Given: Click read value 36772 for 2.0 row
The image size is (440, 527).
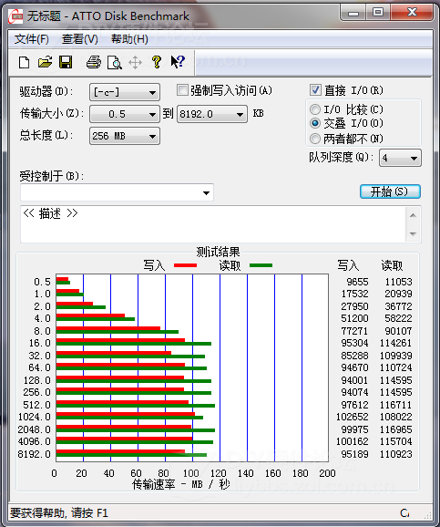Looking at the screenshot, I should tap(398, 306).
